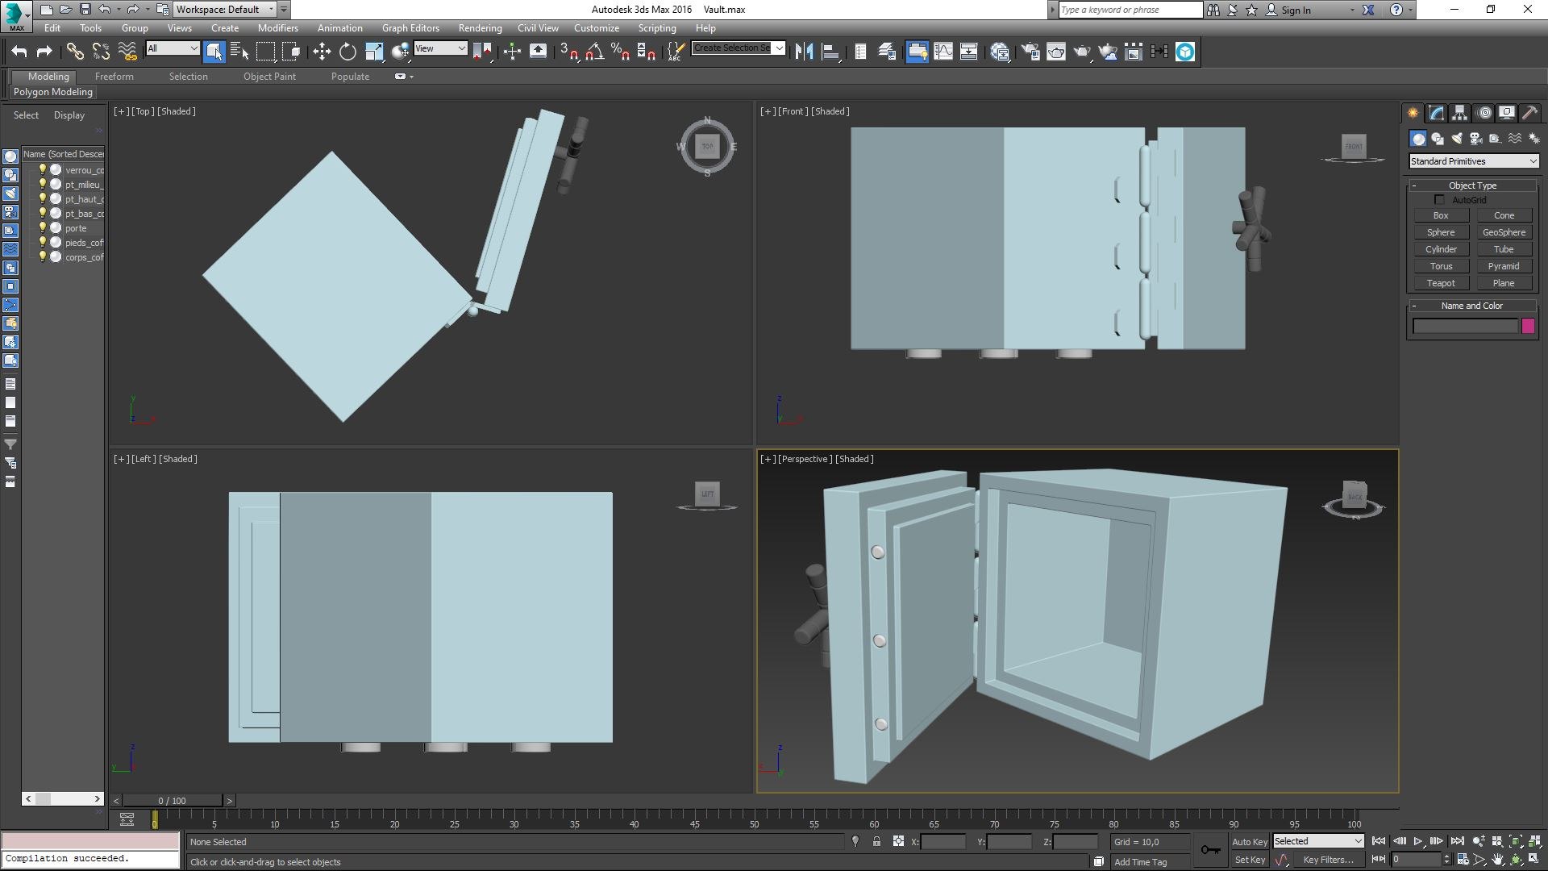Viewport: 1548px width, 871px height.
Task: Toggle visibility bulb for verrou_co object
Action: (43, 170)
